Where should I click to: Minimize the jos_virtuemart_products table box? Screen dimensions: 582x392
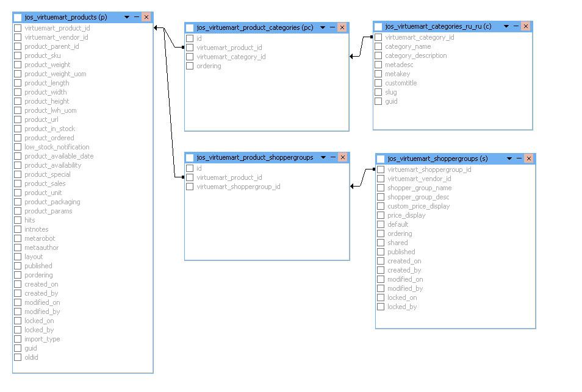pos(137,17)
